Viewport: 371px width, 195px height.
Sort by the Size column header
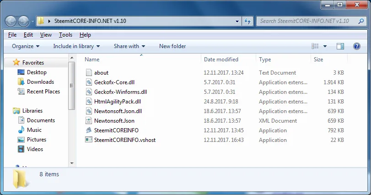318,60
